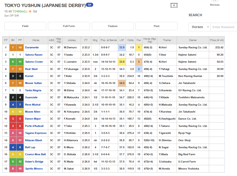237x176 pixels.
Task: Open the race video icon
Action: (174, 5)
